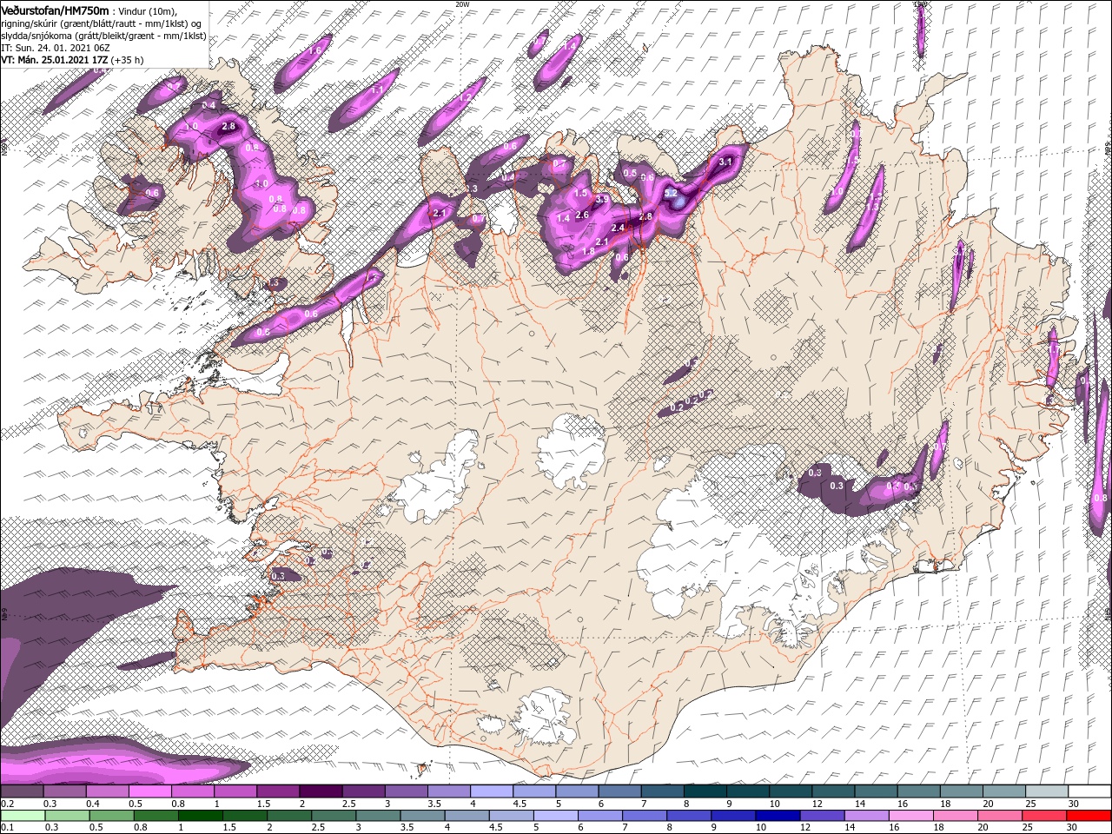Click light pink 16–18 swatch, lower legend

912,816
